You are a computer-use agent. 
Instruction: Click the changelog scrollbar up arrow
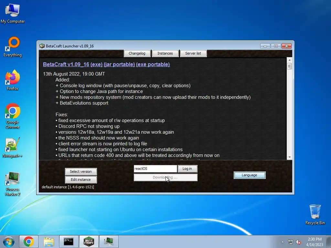(289, 60)
